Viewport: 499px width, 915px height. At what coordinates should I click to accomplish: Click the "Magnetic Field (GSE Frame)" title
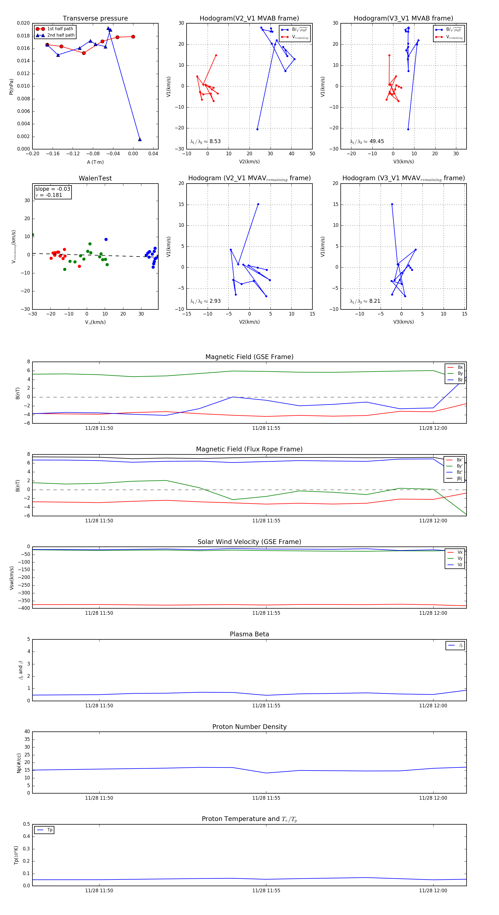249,357
